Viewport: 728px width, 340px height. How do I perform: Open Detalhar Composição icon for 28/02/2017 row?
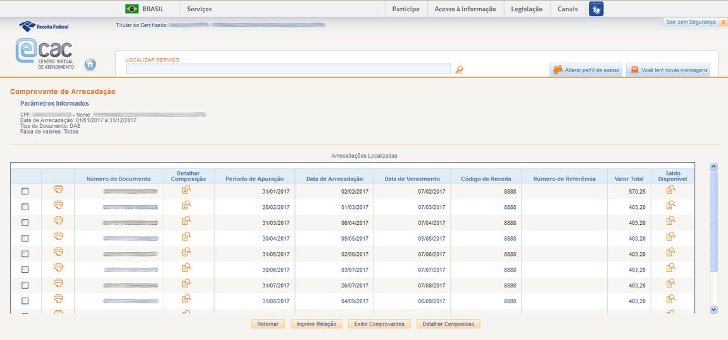coord(186,205)
